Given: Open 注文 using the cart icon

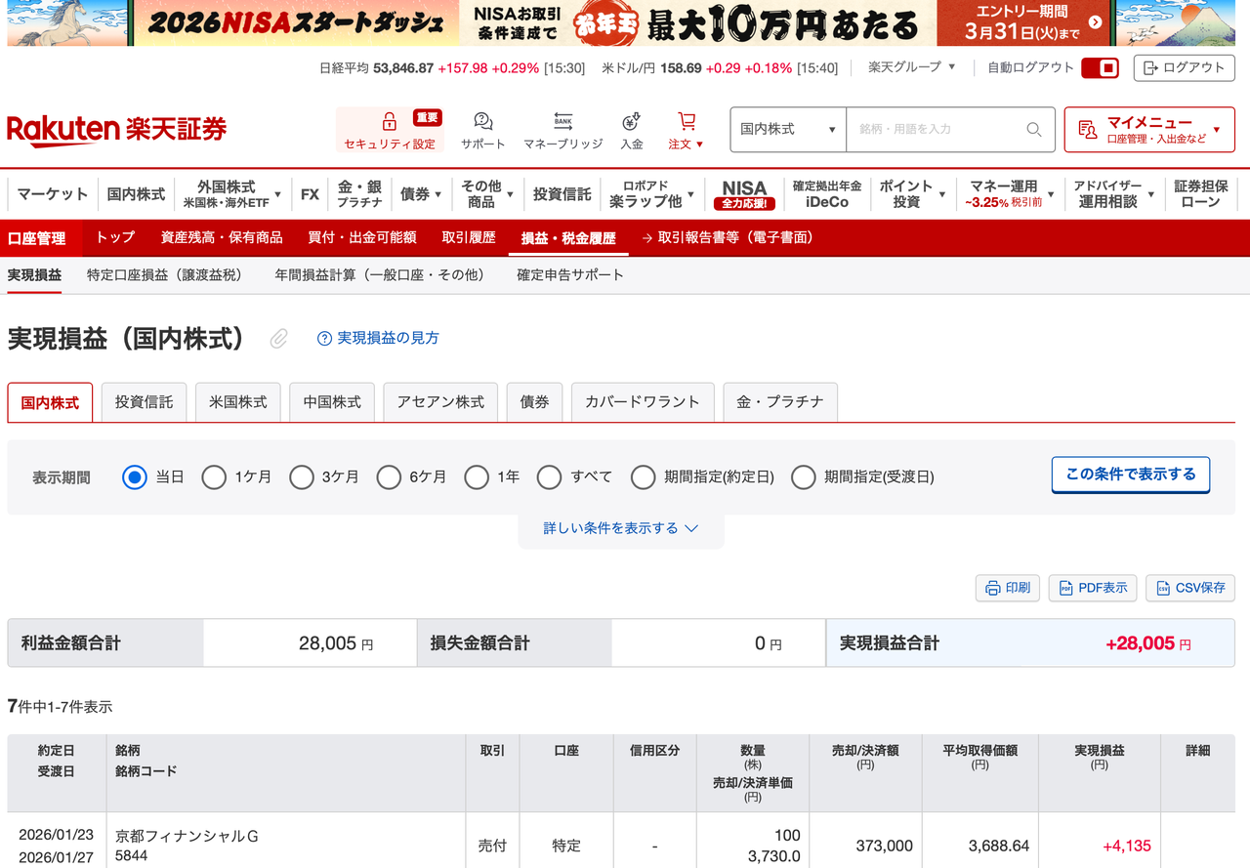Looking at the screenshot, I should tap(686, 120).
